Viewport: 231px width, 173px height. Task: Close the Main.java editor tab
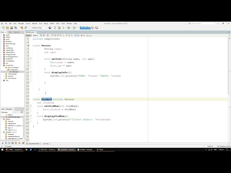(x=35, y=32)
